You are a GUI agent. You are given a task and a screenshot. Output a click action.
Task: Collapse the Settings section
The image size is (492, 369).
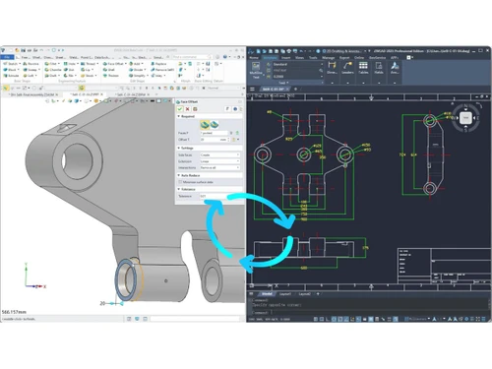[x=179, y=148]
